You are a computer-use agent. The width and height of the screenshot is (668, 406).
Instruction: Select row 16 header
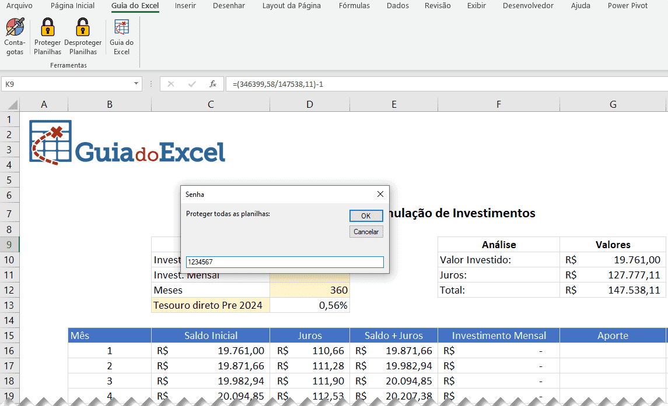click(9, 351)
